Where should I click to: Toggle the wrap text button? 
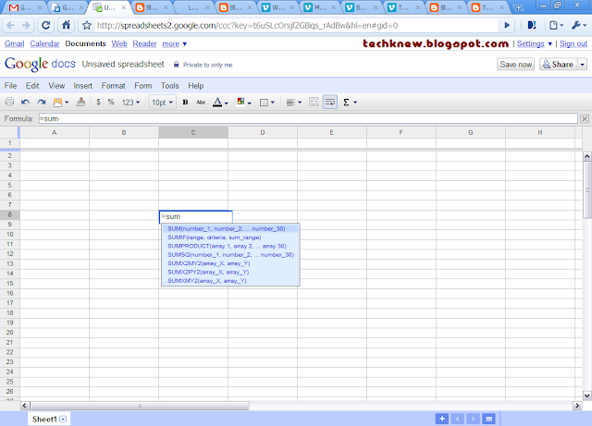[x=330, y=102]
